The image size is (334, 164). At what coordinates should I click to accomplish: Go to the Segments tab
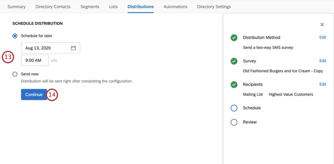[x=90, y=7]
